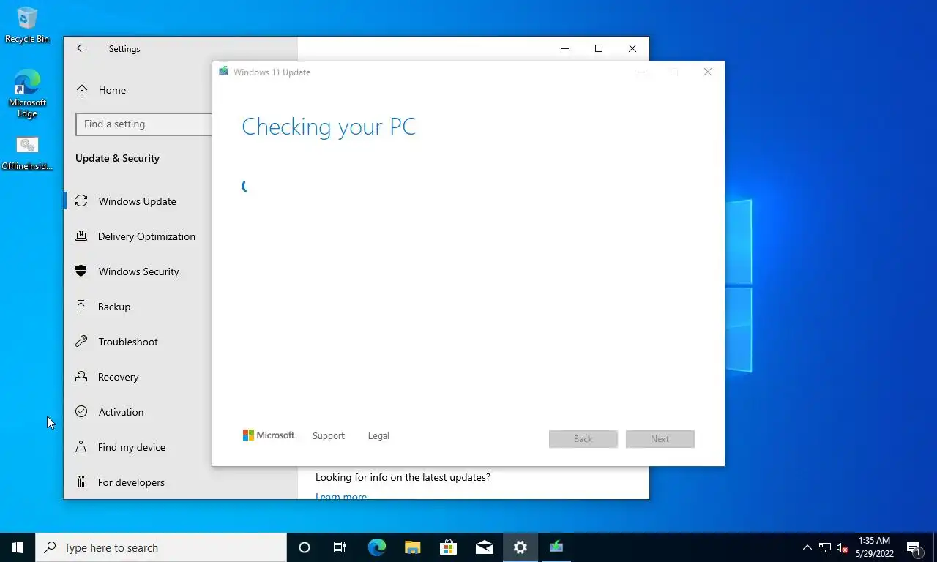Open Cortana from the taskbar
This screenshot has width=937, height=562.
305,547
